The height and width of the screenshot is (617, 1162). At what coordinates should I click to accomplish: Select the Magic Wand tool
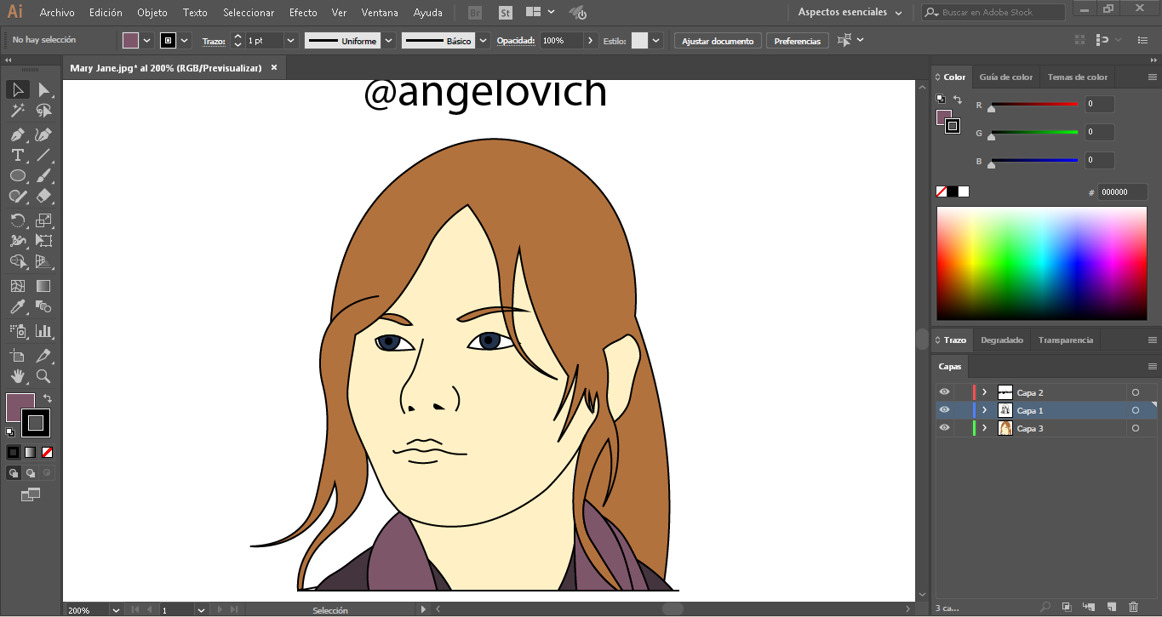[x=17, y=111]
